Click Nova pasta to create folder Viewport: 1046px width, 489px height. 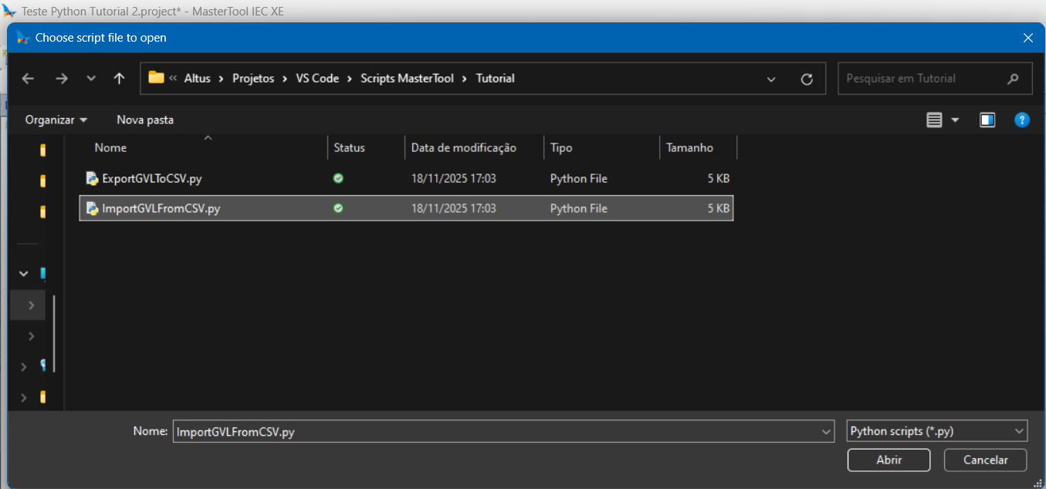tap(145, 120)
